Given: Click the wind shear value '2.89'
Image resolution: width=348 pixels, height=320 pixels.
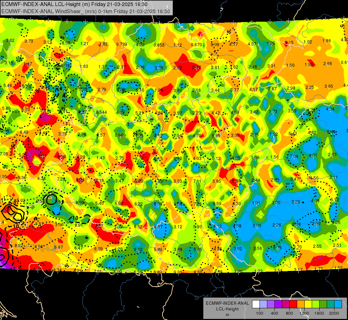Looking at the screenshot, I should 275,180.
